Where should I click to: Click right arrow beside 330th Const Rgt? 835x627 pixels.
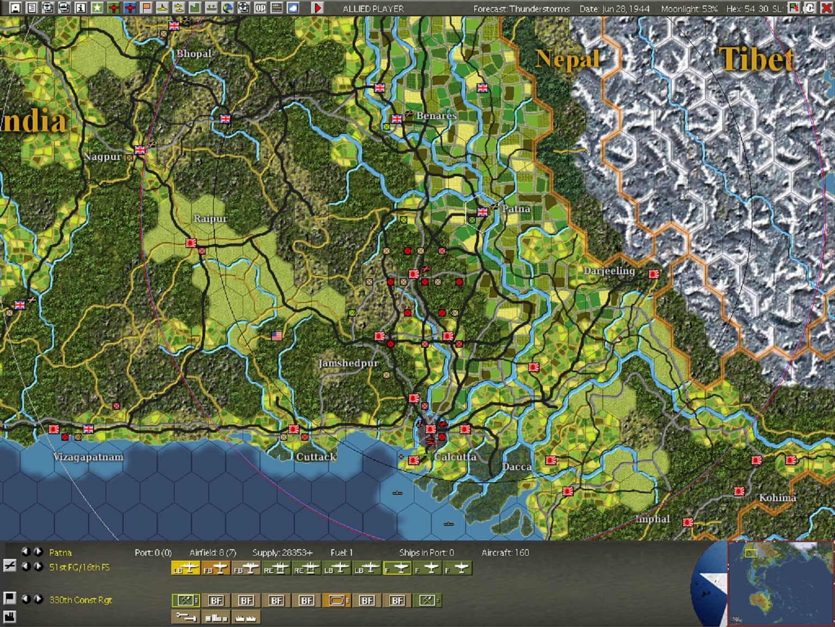(38, 599)
